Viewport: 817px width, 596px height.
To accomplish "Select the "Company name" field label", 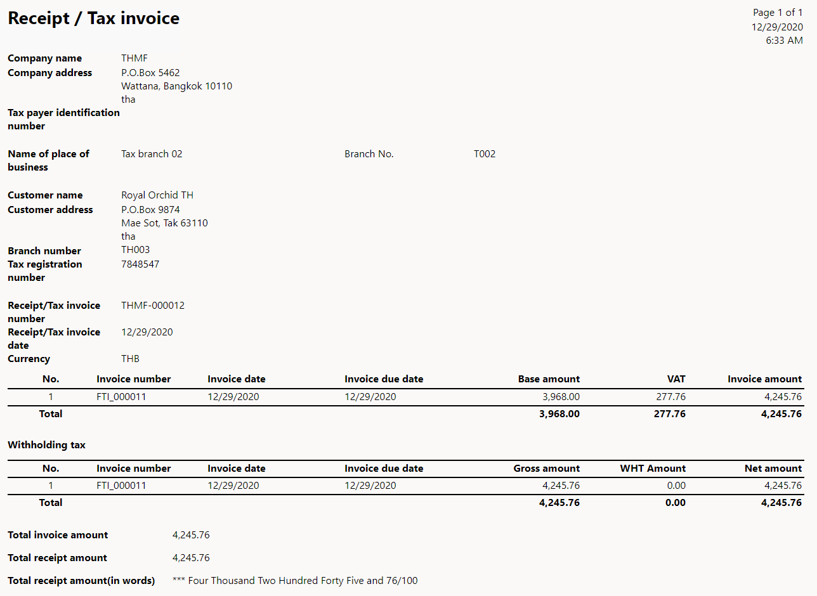I will (x=44, y=58).
